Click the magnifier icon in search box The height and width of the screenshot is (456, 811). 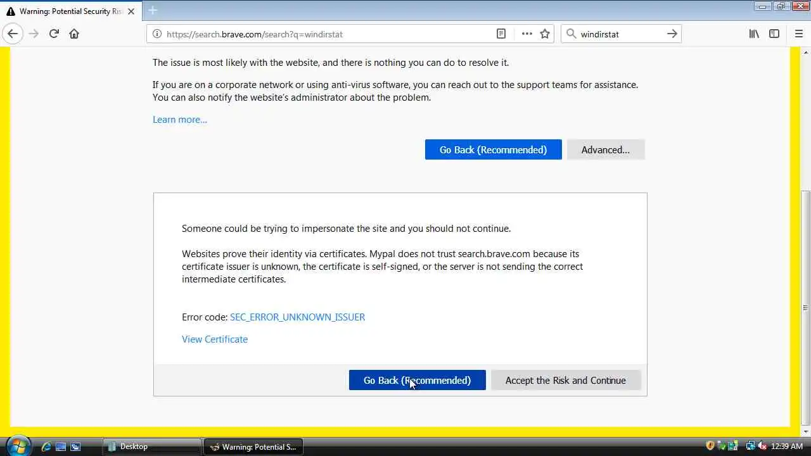pyautogui.click(x=570, y=34)
